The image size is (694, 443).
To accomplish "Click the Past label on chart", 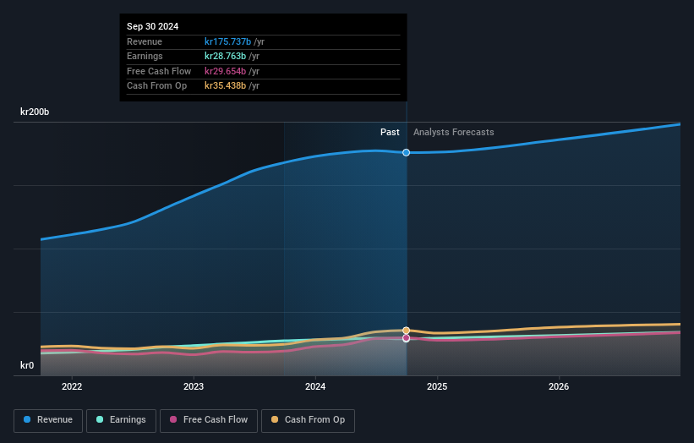I will pyautogui.click(x=390, y=133).
